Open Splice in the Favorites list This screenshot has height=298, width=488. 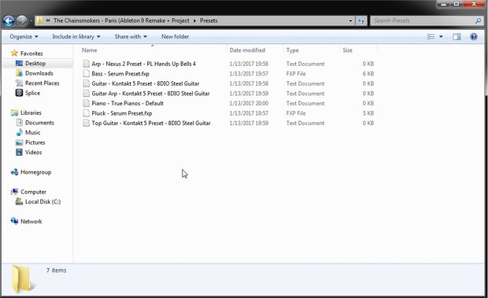coord(28,93)
